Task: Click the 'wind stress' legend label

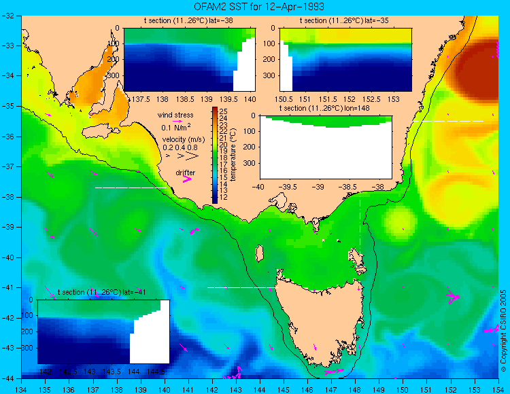Action: 175,115
